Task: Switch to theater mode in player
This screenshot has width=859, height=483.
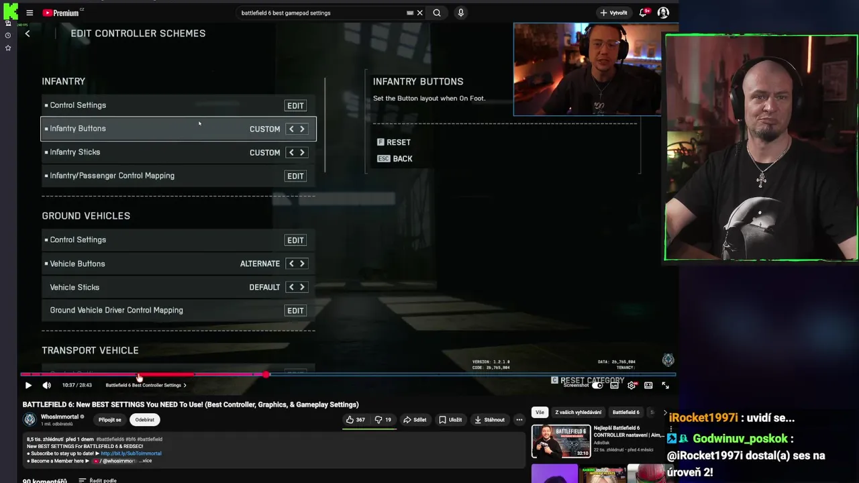Action: pyautogui.click(x=648, y=385)
